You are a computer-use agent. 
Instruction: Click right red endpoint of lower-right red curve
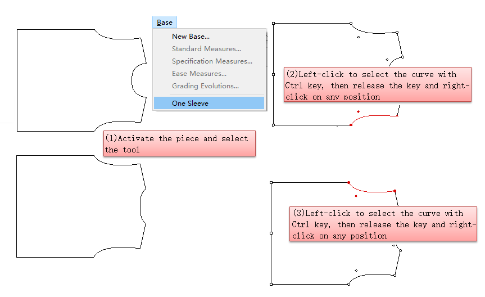(x=395, y=191)
